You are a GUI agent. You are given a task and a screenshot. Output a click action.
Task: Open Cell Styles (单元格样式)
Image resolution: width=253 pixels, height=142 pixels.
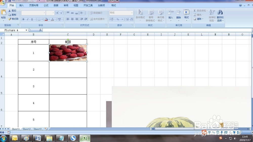(161, 15)
